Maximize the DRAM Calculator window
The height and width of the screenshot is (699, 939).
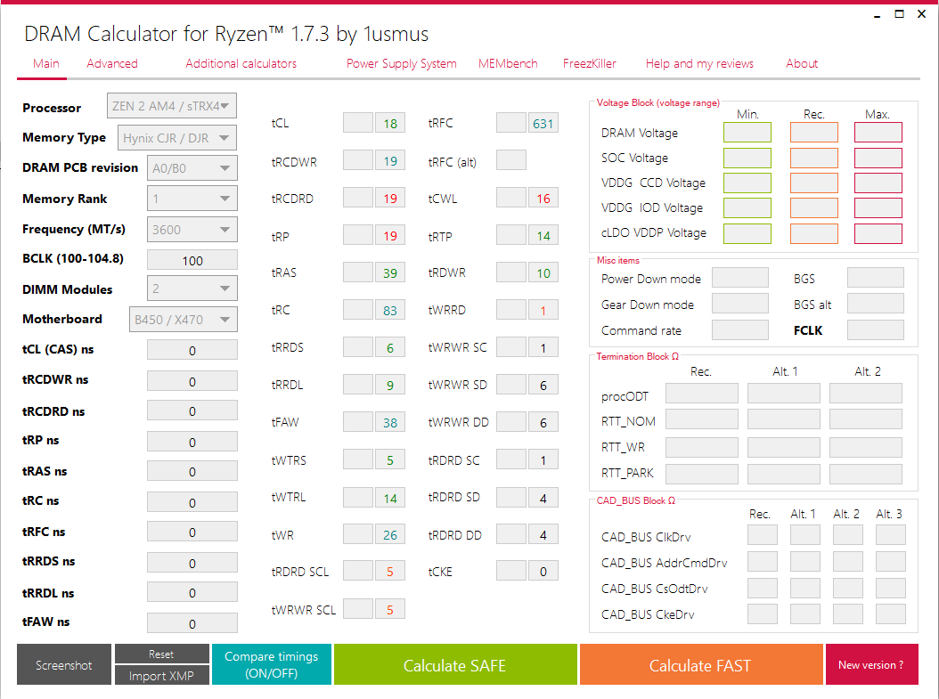(900, 13)
